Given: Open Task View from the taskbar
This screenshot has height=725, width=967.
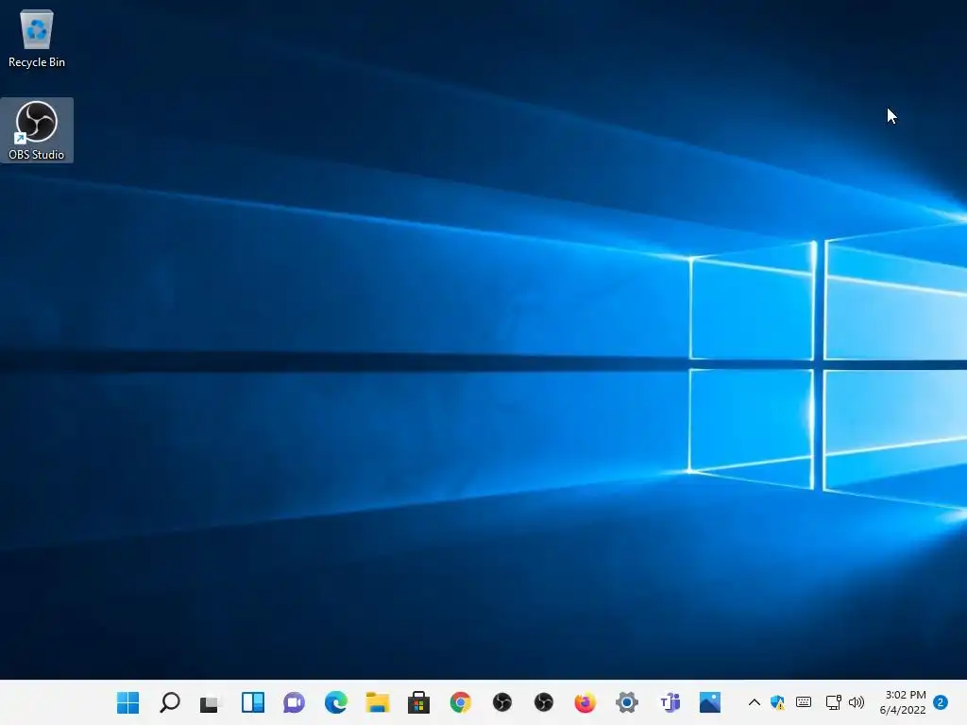Looking at the screenshot, I should 211,702.
